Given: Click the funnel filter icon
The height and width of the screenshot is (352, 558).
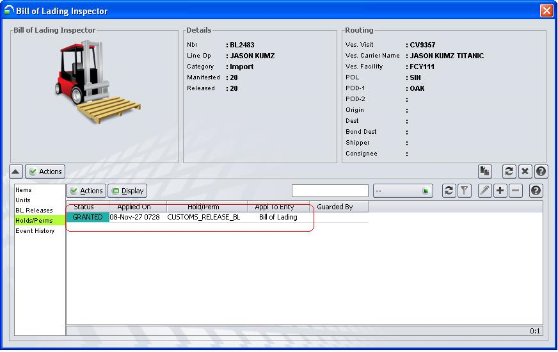Looking at the screenshot, I should [465, 191].
